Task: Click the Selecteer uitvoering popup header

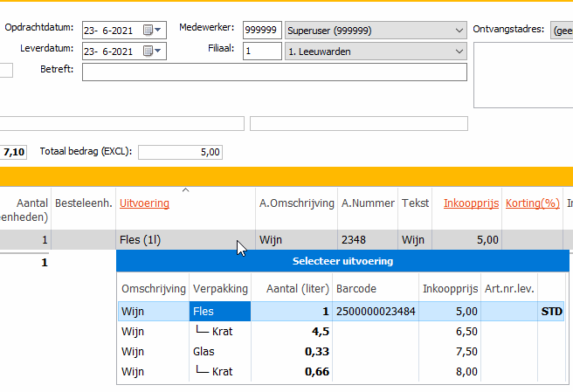Action: (342, 261)
